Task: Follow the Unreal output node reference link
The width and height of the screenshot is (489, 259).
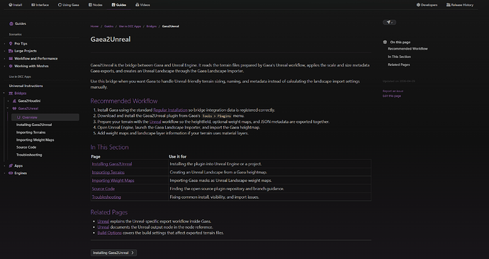Action: pyautogui.click(x=103, y=227)
